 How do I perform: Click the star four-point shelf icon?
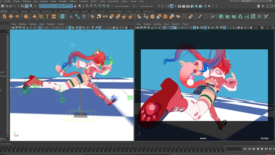coord(34,16)
